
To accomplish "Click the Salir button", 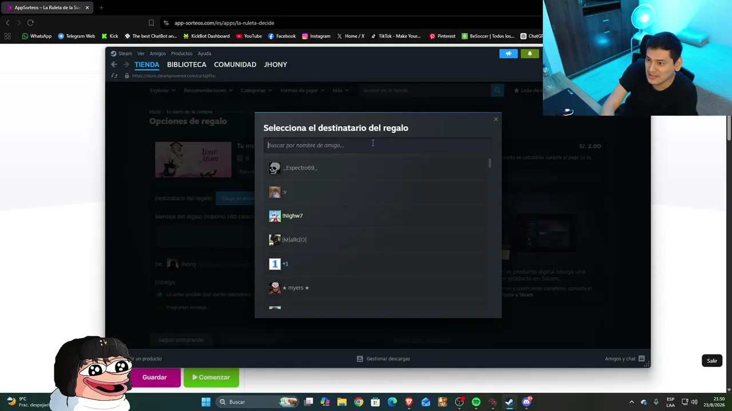I will click(x=712, y=361).
